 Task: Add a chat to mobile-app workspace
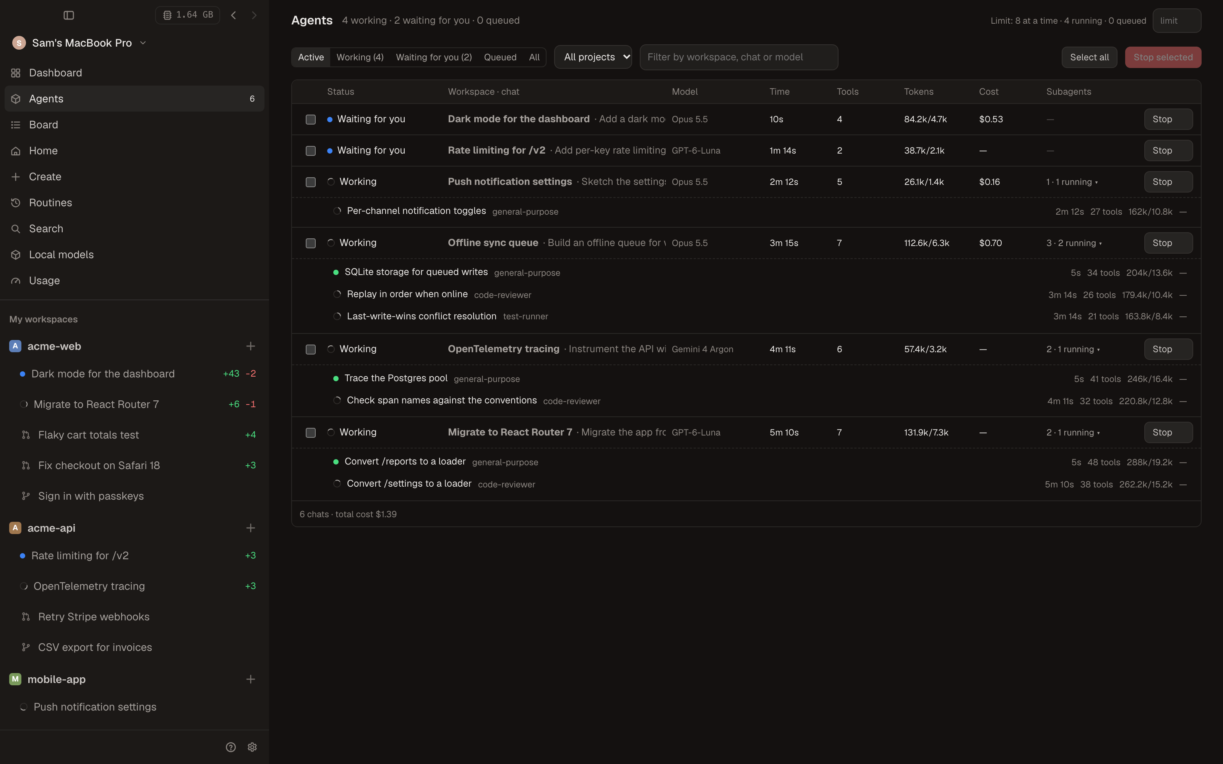(x=251, y=679)
